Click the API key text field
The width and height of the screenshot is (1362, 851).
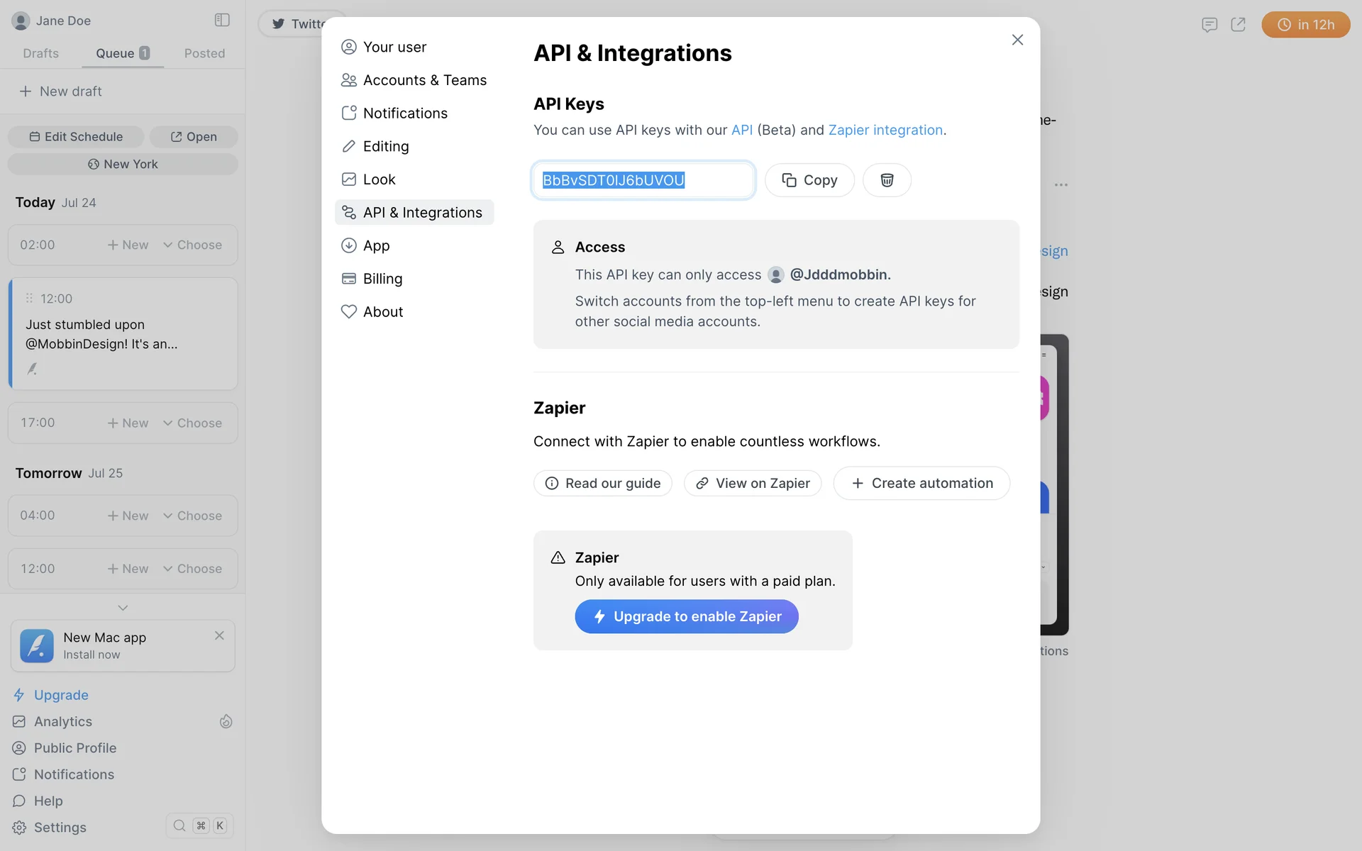coord(643,180)
